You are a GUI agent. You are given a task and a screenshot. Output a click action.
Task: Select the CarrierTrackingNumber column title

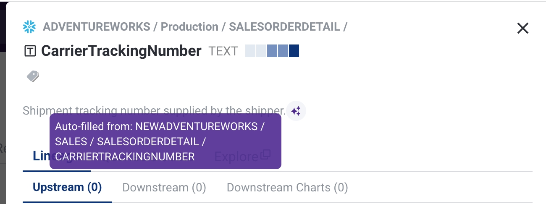tap(121, 51)
